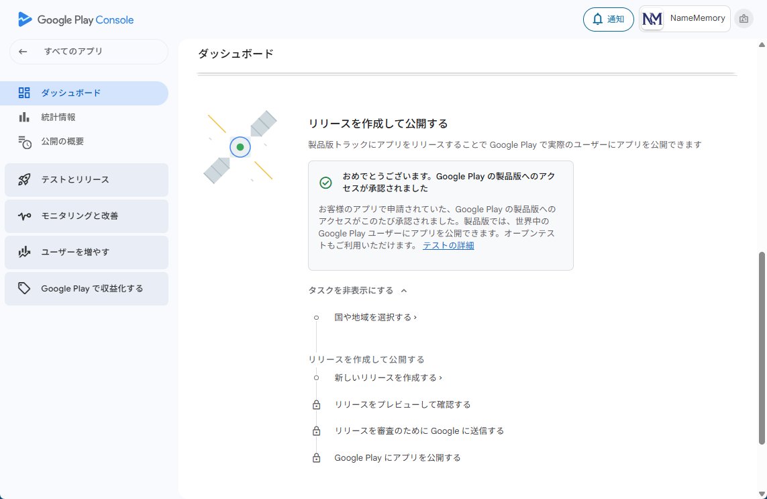
Task: Expand the モニタリングと改善 sidebar section
Action: point(87,216)
